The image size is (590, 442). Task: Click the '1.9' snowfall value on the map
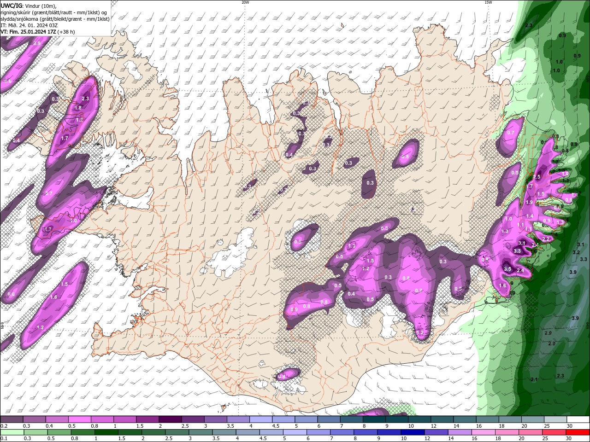tap(529, 202)
